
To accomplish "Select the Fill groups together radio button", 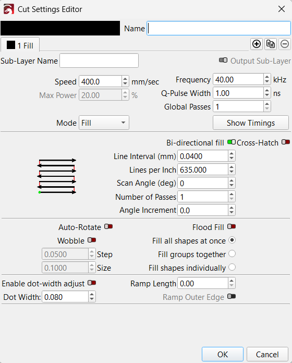I will pos(232,253).
